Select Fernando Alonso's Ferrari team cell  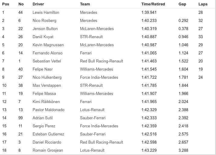[86, 53]
